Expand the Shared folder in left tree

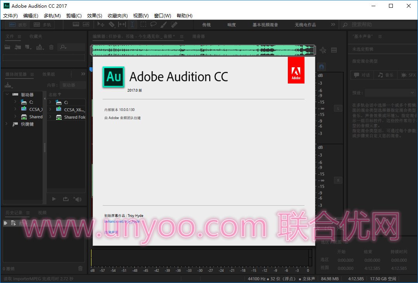(15, 116)
